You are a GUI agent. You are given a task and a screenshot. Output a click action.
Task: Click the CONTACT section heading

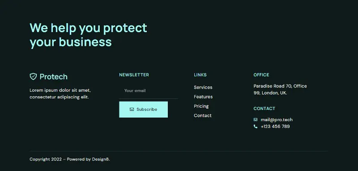click(x=264, y=109)
